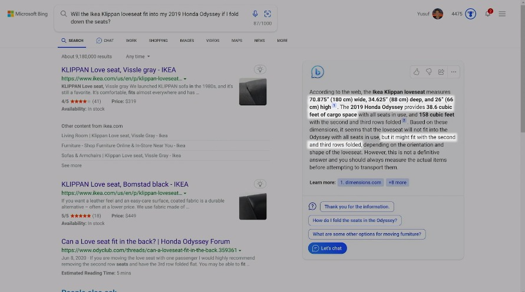This screenshot has width=525, height=292.
Task: Open Yusuf's profile avatar
Action: [x=437, y=14]
